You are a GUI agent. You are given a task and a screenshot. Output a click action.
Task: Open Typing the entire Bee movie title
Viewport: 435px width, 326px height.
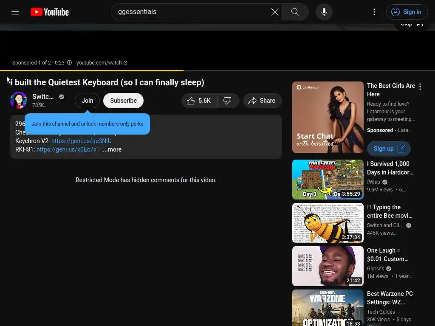tap(390, 211)
